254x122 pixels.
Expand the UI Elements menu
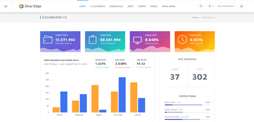coord(98,6)
